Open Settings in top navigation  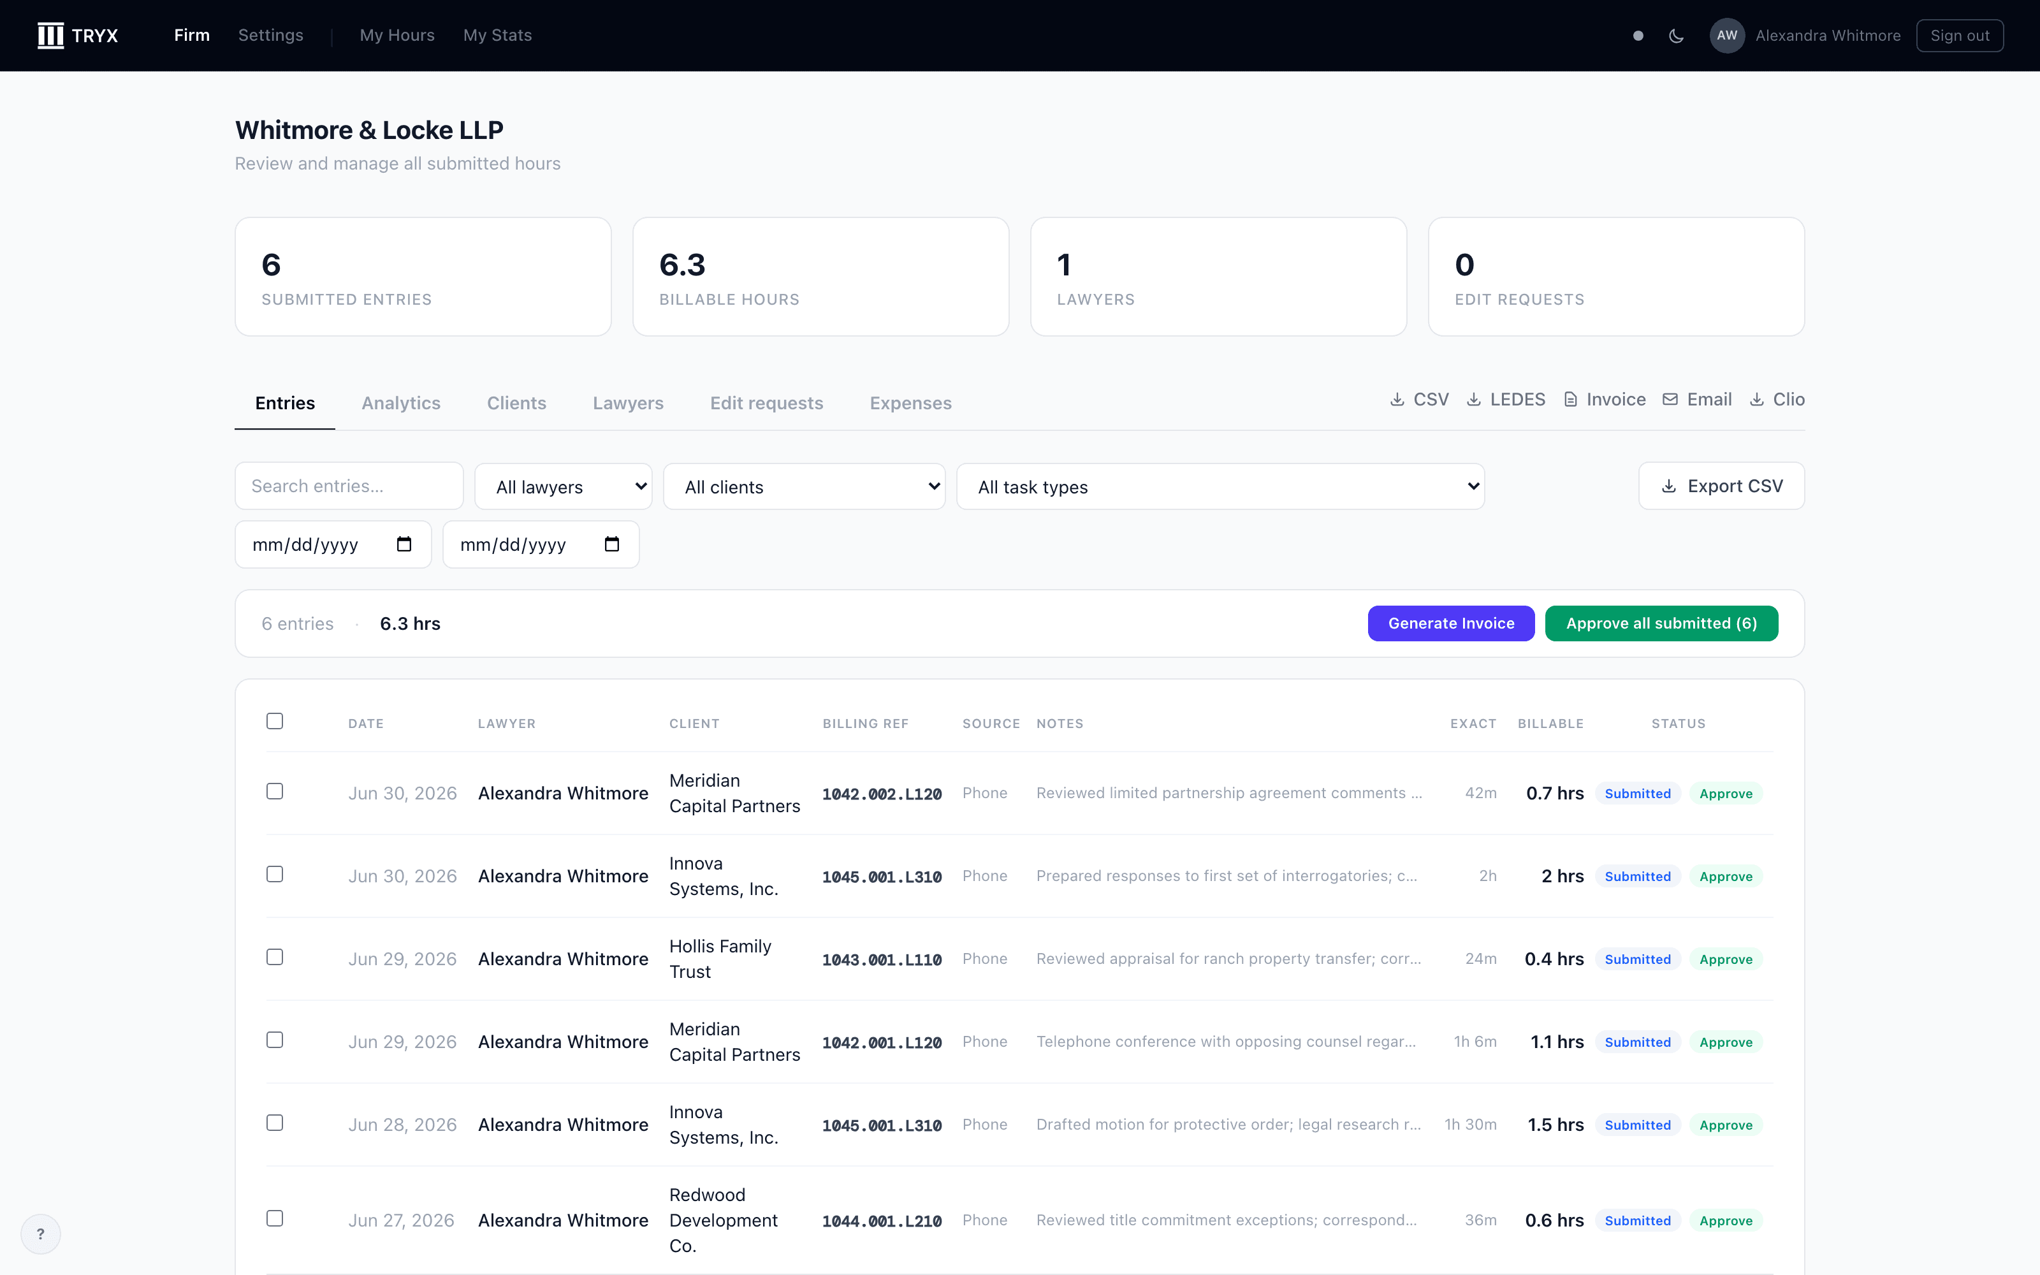(270, 36)
